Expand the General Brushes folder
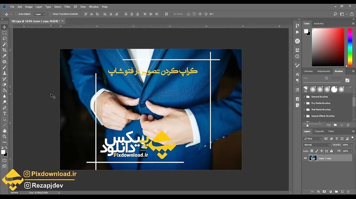The height and width of the screenshot is (199, 356). 304,97
